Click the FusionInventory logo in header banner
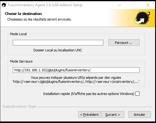The image size is (156, 123). point(142,18)
